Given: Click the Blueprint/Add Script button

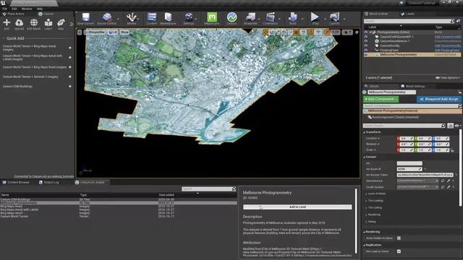Looking at the screenshot, I should (439, 100).
